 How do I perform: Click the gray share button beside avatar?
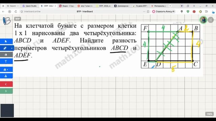[x=211, y=20]
